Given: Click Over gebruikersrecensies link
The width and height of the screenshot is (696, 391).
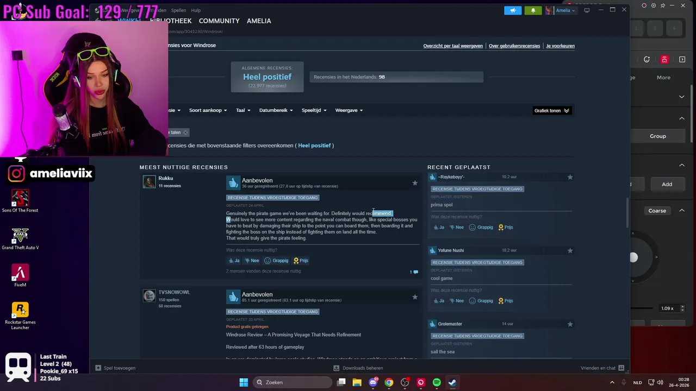Looking at the screenshot, I should (514, 46).
